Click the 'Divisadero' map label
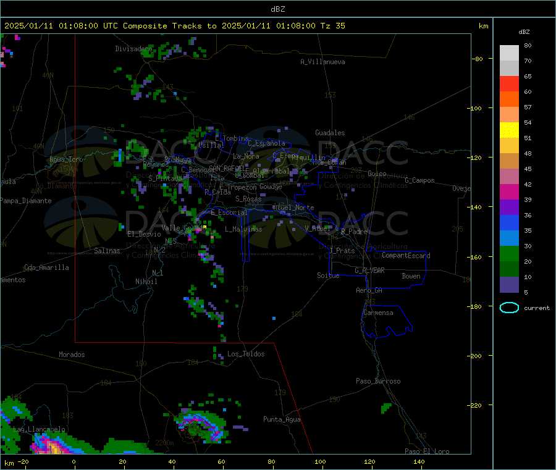 133,49
